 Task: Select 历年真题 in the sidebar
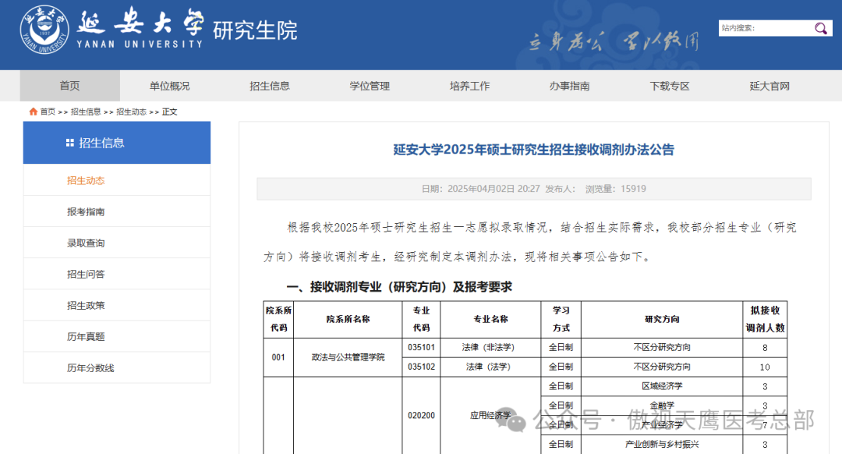click(116, 336)
